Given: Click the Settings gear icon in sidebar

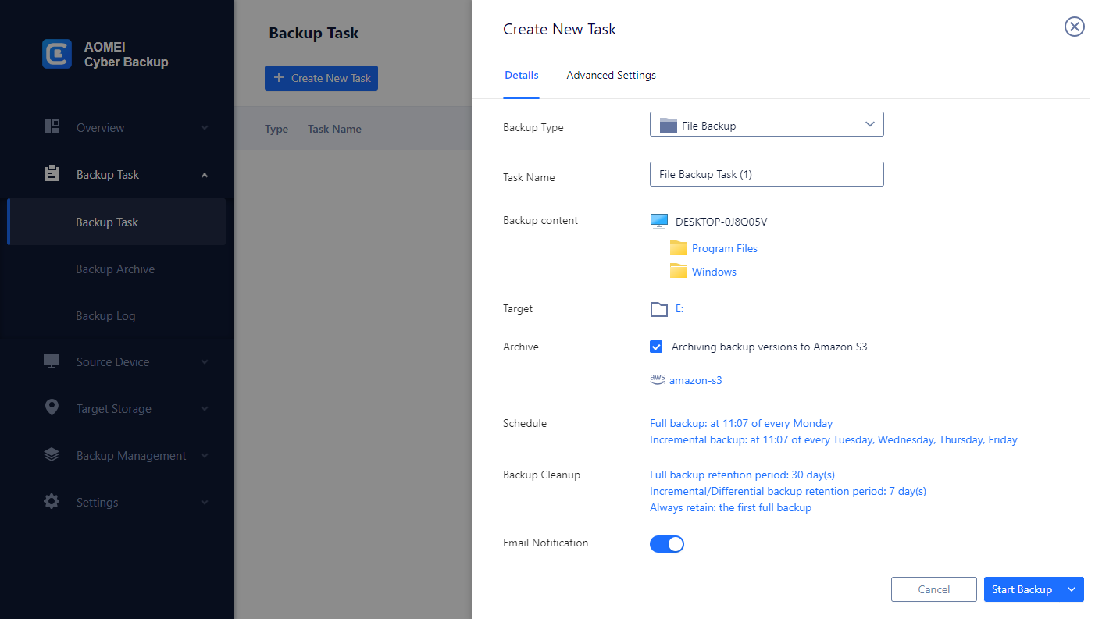Looking at the screenshot, I should click(52, 502).
